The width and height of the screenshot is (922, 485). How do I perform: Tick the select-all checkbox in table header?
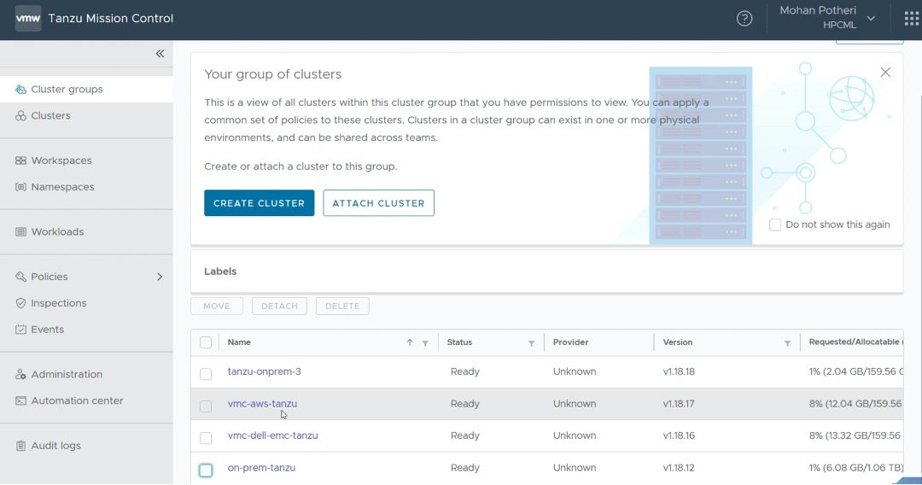(x=206, y=342)
